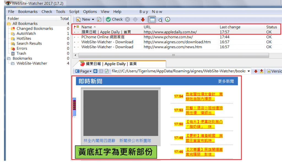Open the View menu
This screenshot has height=162, width=282.
[x=105, y=12]
